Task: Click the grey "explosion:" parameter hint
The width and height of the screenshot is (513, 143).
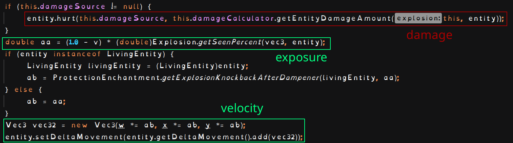Action: tap(419, 18)
